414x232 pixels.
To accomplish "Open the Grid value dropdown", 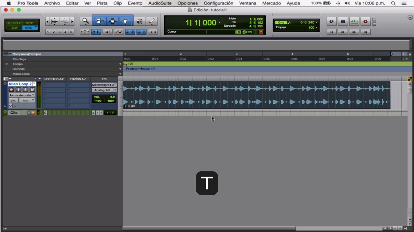I will point(316,23).
